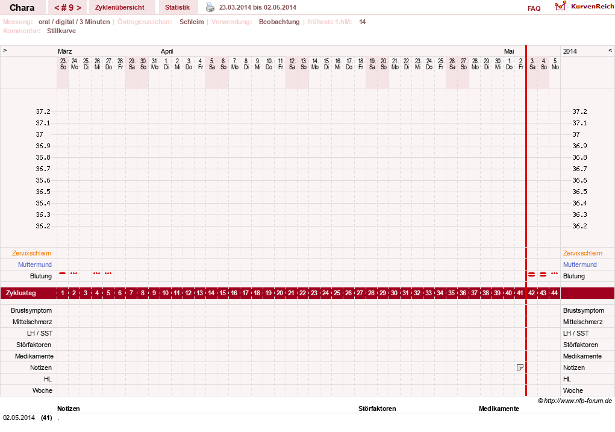Click the left Muttermund label
This screenshot has width=615, height=432.
tap(34, 265)
